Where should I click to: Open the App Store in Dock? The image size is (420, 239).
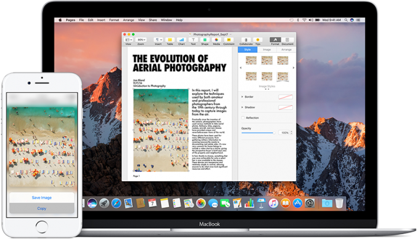(x=298, y=203)
